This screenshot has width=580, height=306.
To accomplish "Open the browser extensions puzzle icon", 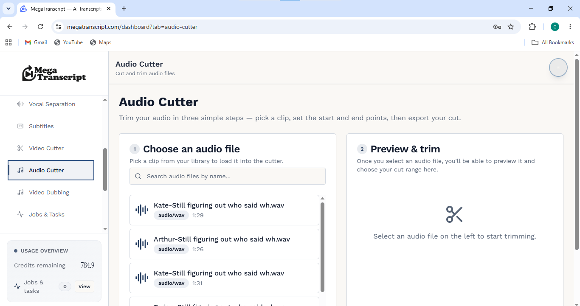I will 532,27.
